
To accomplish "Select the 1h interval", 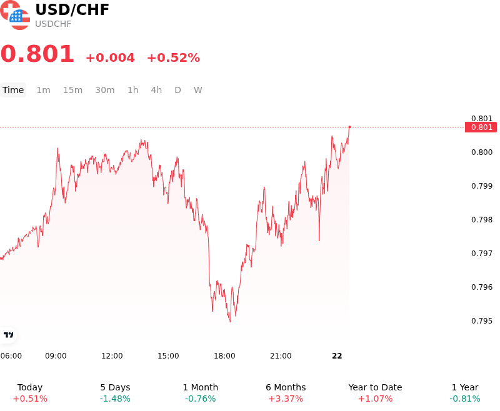I will pos(133,90).
